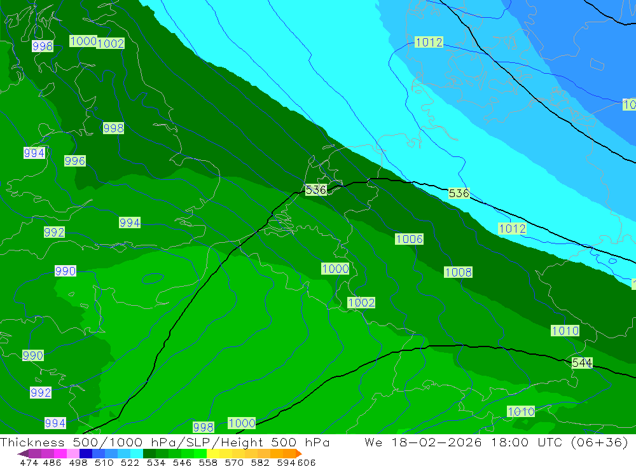Viewport: 636px width, 466px height.
Task: Click the map title 'Thickness 500/1000 hPa/SLP/Height 500 hPa'
Action: point(165,442)
